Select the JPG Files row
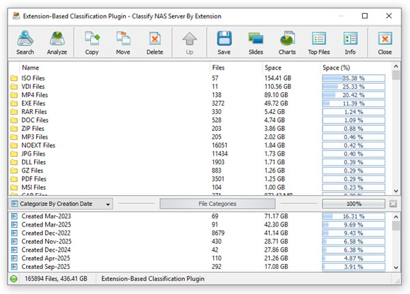 tap(200, 153)
